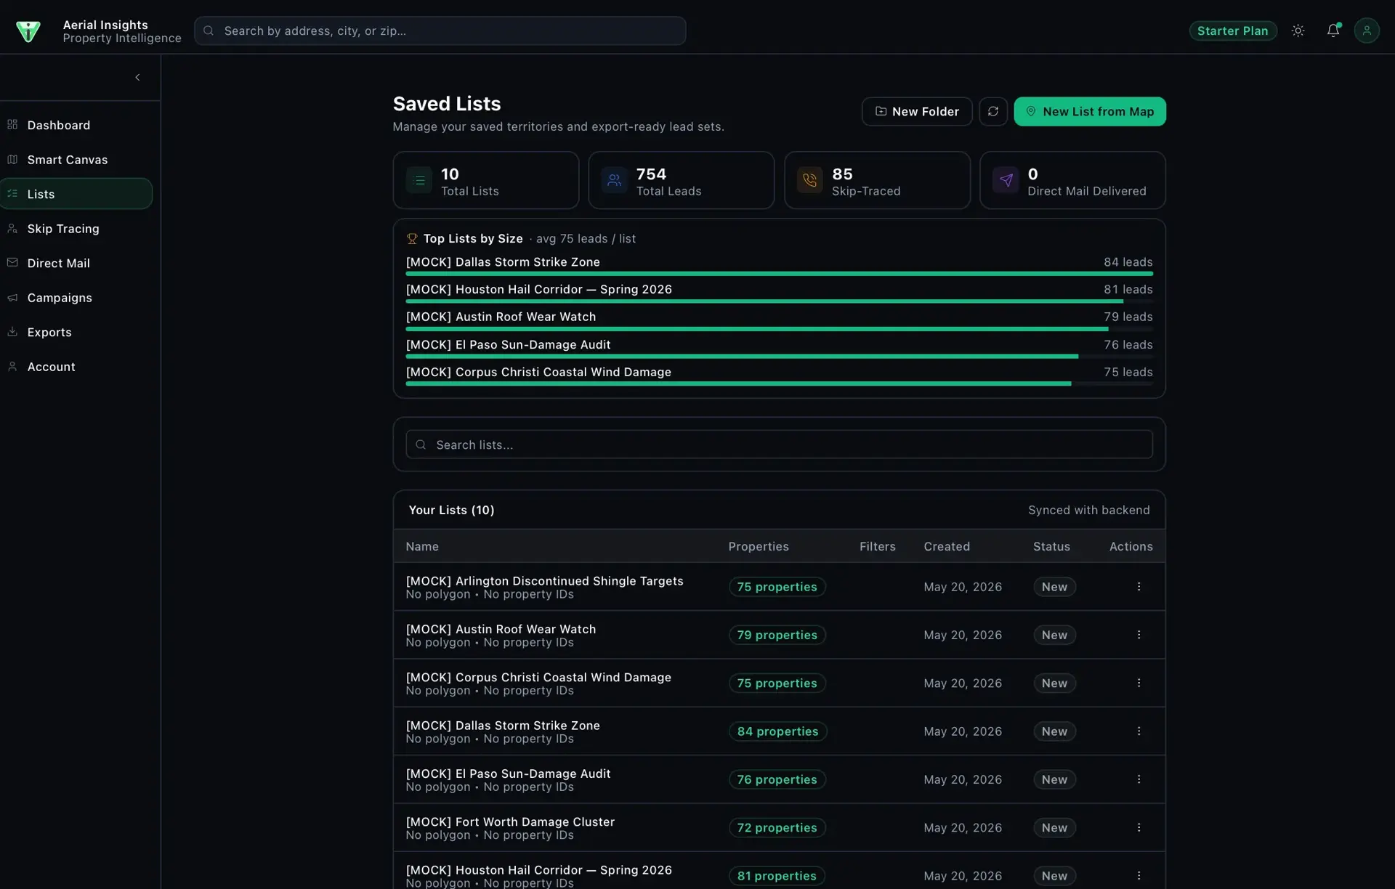The image size is (1395, 889).
Task: Go to Skip Tracing
Action: point(76,229)
